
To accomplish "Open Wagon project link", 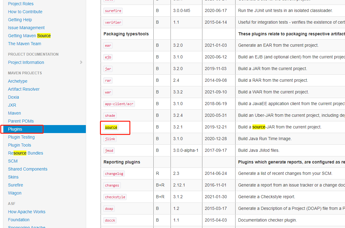I will (15, 193).
